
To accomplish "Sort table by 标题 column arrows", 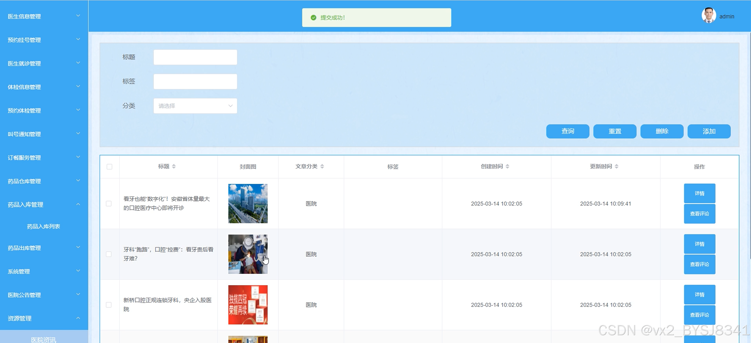I will coord(174,166).
